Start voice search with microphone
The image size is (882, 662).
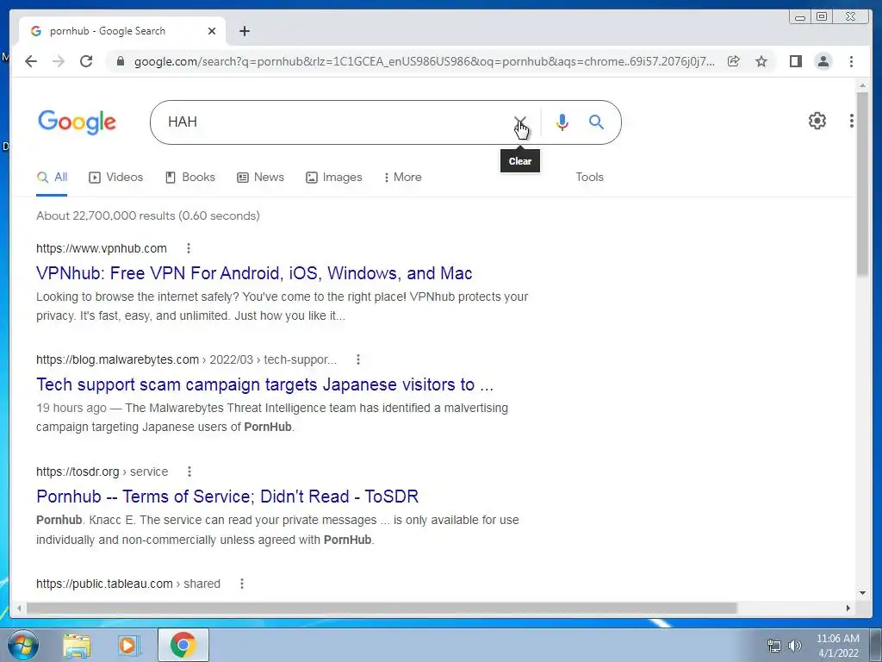pyautogui.click(x=562, y=122)
